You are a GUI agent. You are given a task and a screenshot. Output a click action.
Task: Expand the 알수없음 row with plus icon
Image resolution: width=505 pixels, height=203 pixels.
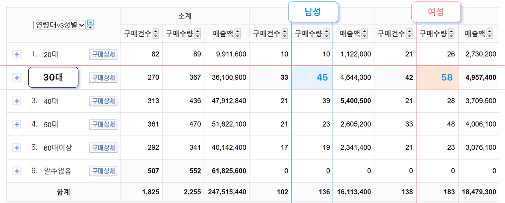pyautogui.click(x=17, y=171)
